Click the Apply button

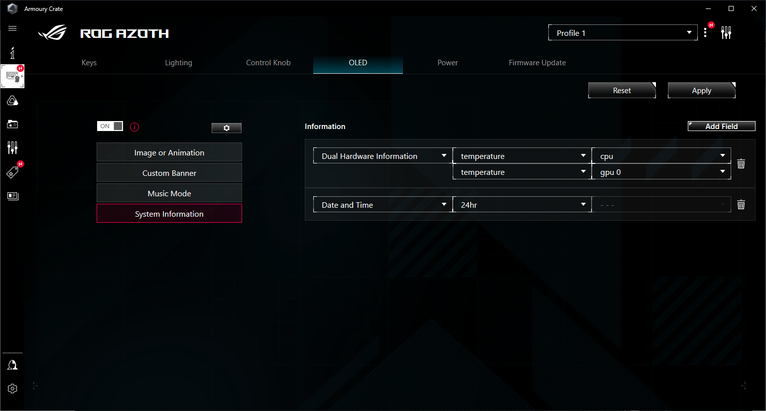click(x=702, y=90)
